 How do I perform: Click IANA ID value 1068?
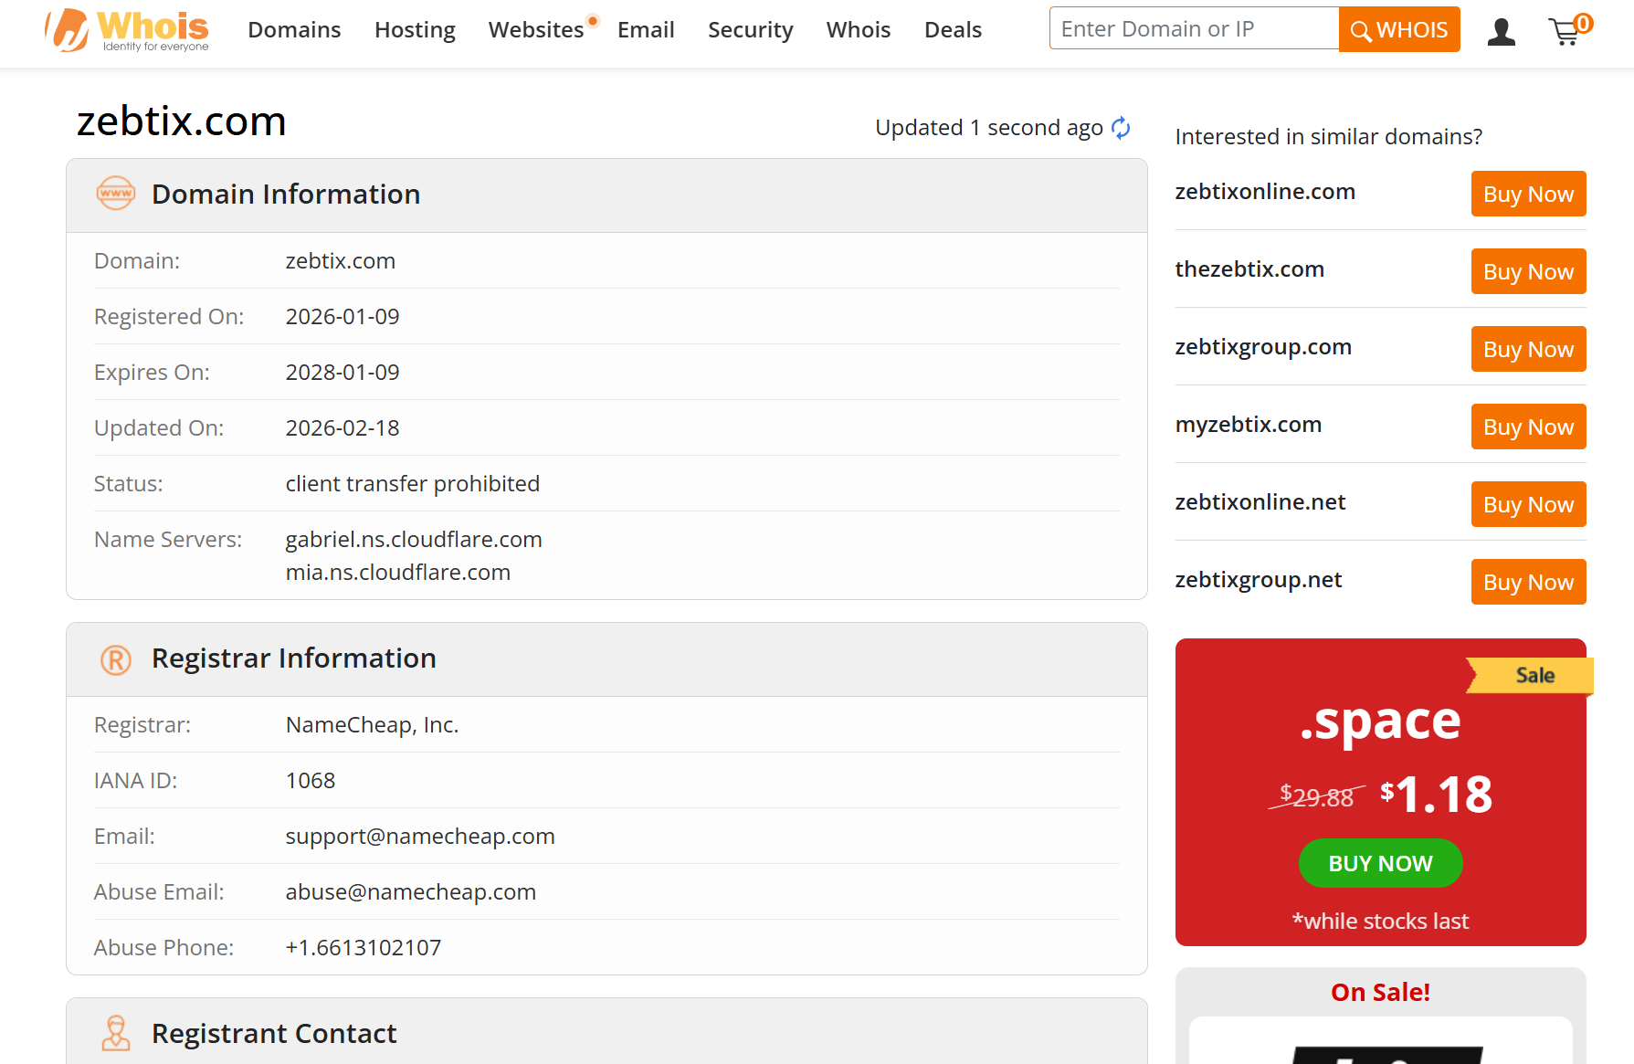click(x=311, y=781)
